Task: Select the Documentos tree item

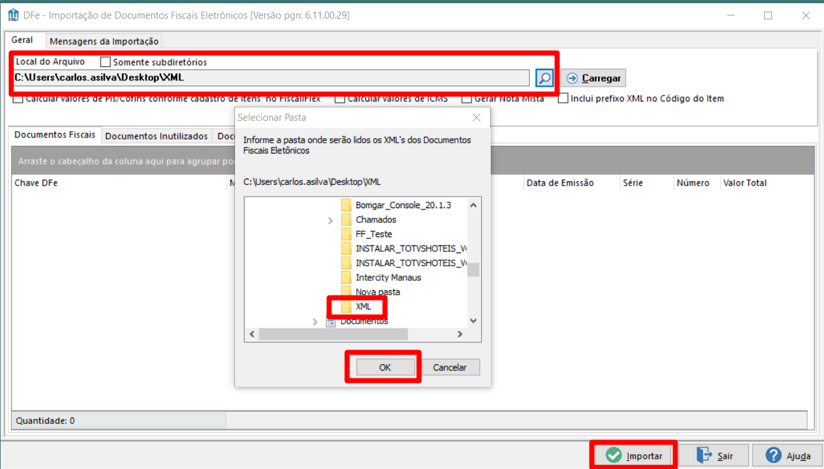Action: [364, 321]
